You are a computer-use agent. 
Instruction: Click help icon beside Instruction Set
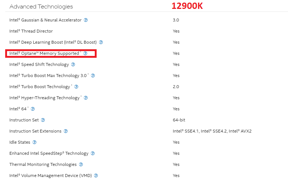pos(43,120)
